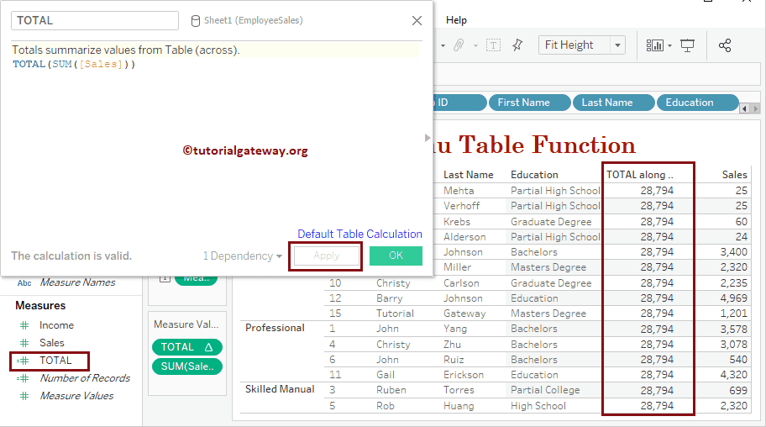
Task: Click the TOTAL calculated field type icon
Action: (x=23, y=361)
